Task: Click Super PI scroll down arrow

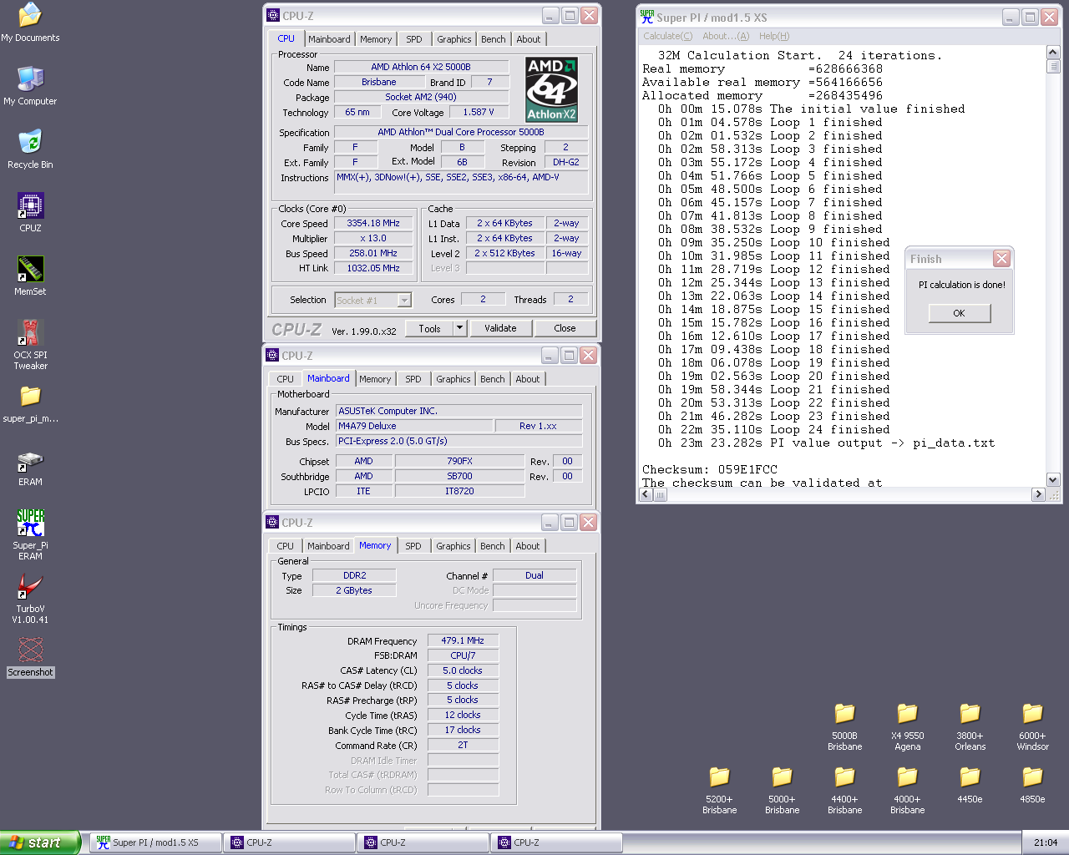Action: point(1053,480)
